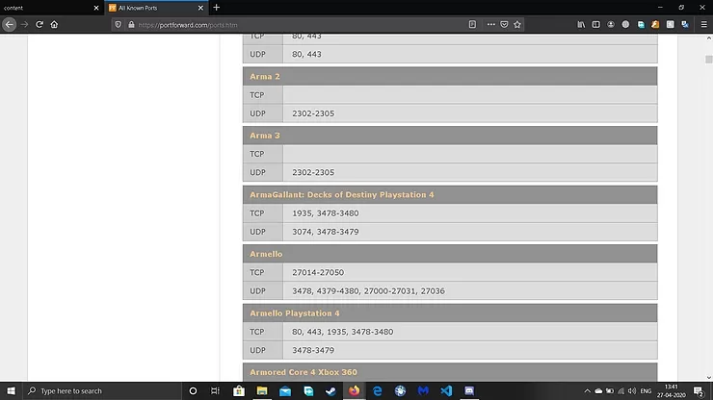Open ArmaGallant: Decks of Destiny Playstation 4 link
713x400 pixels.
(x=341, y=195)
